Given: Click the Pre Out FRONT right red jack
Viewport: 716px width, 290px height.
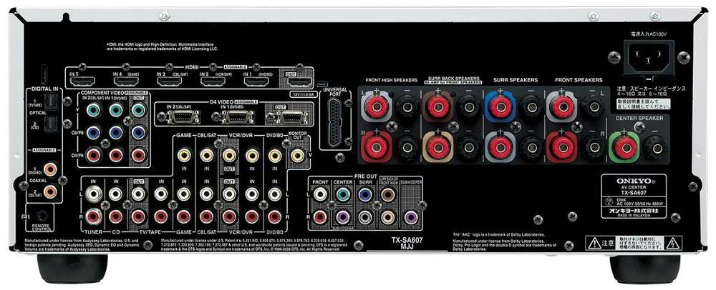Looking at the screenshot, I should tap(321, 217).
